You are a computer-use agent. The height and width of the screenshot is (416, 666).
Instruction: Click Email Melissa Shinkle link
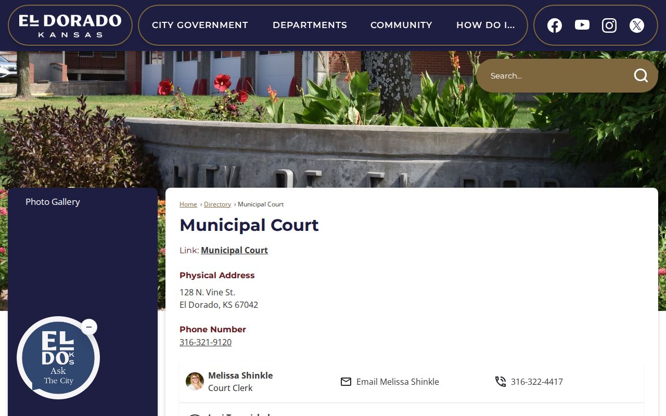tap(398, 382)
